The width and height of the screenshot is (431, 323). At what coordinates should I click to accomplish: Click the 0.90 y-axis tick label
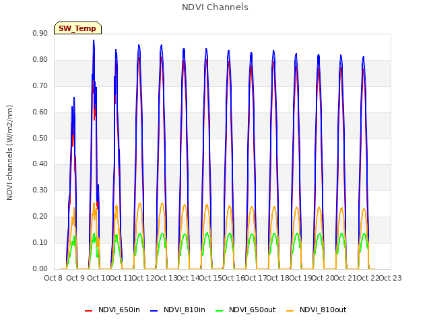pos(40,33)
